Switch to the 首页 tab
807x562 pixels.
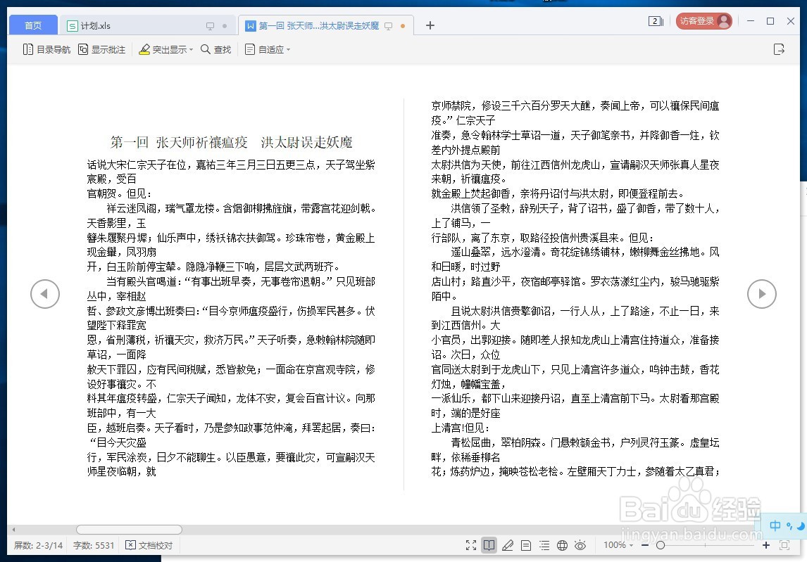tap(33, 26)
